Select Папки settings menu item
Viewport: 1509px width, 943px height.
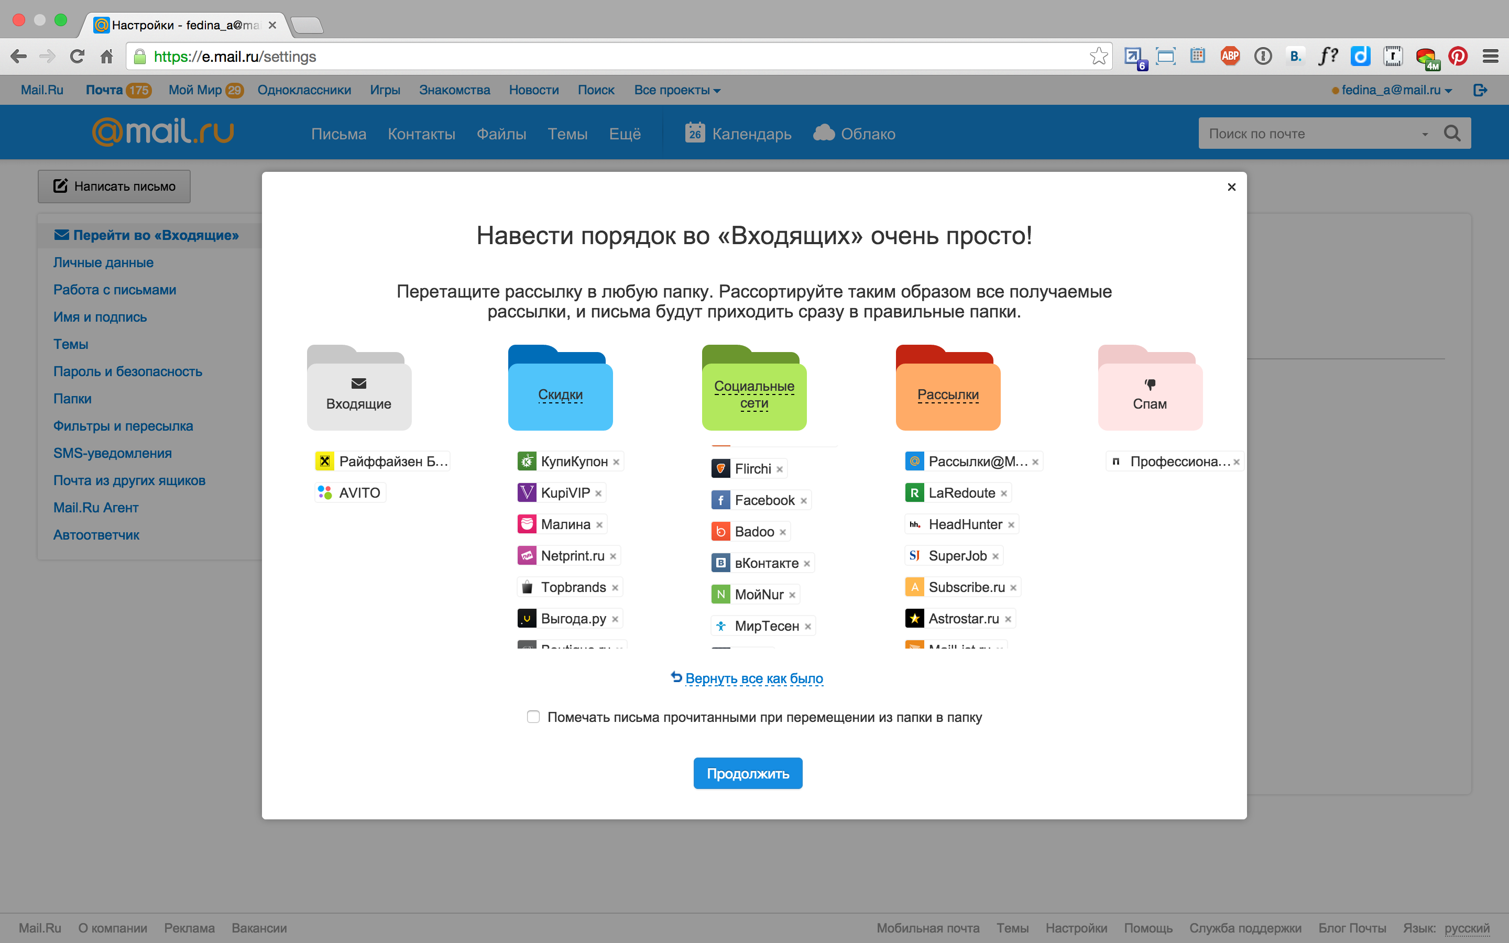72,398
